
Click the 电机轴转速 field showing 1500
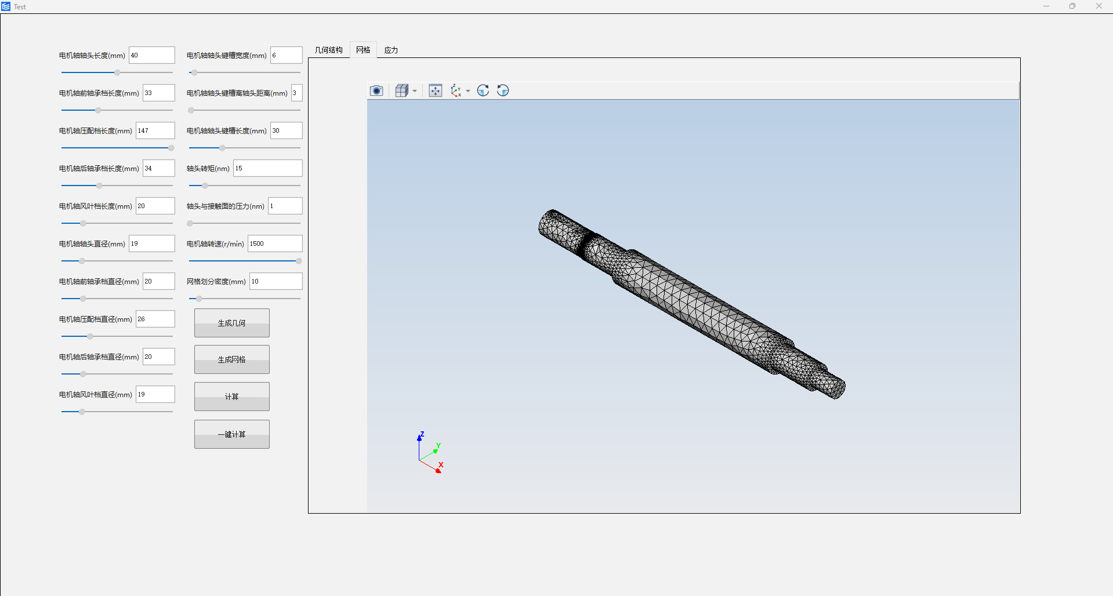(x=275, y=244)
